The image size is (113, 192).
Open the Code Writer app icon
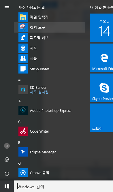23,131
